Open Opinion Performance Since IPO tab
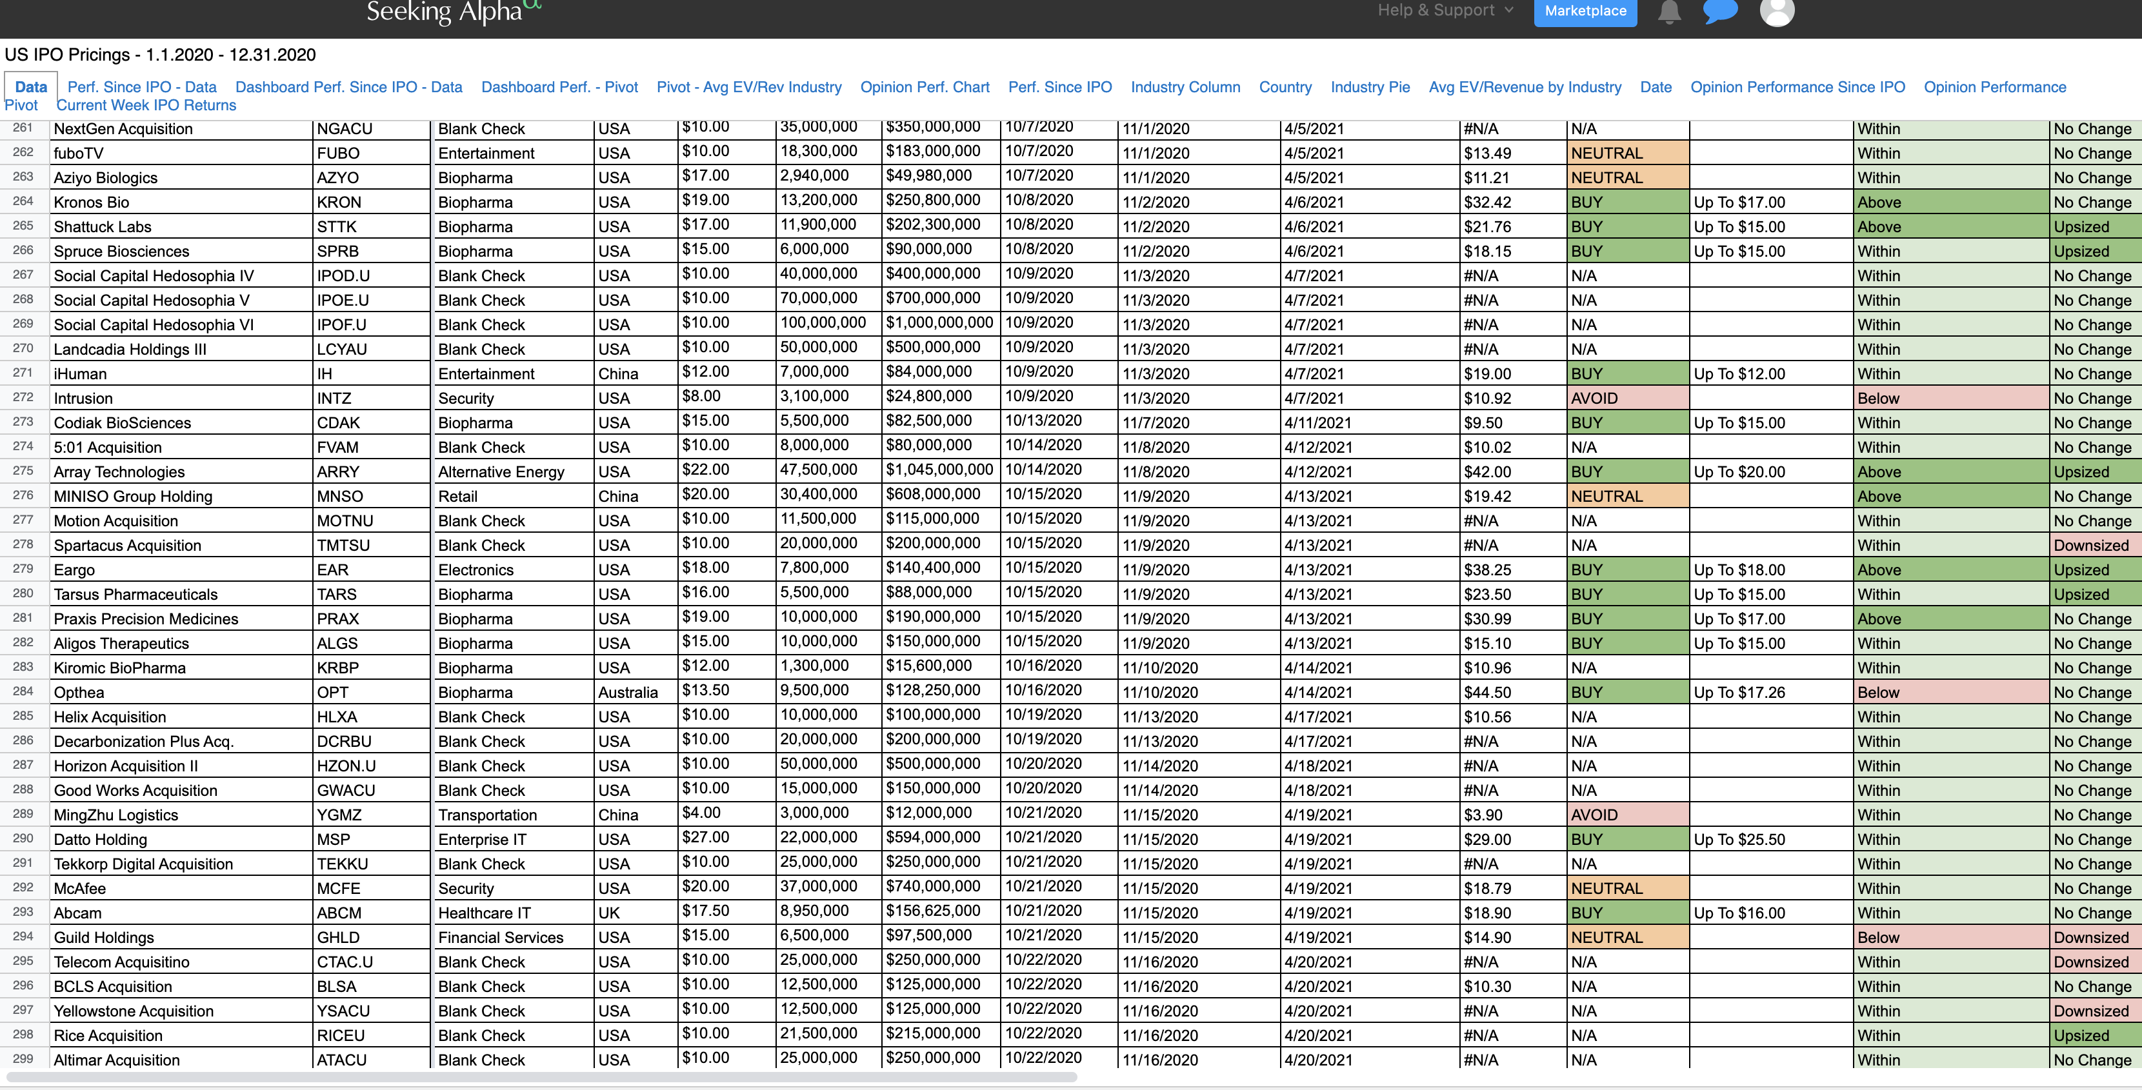This screenshot has width=2142, height=1090. 1797,87
